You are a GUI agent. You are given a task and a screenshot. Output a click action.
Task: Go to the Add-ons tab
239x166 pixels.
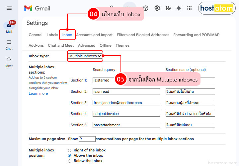36,45
